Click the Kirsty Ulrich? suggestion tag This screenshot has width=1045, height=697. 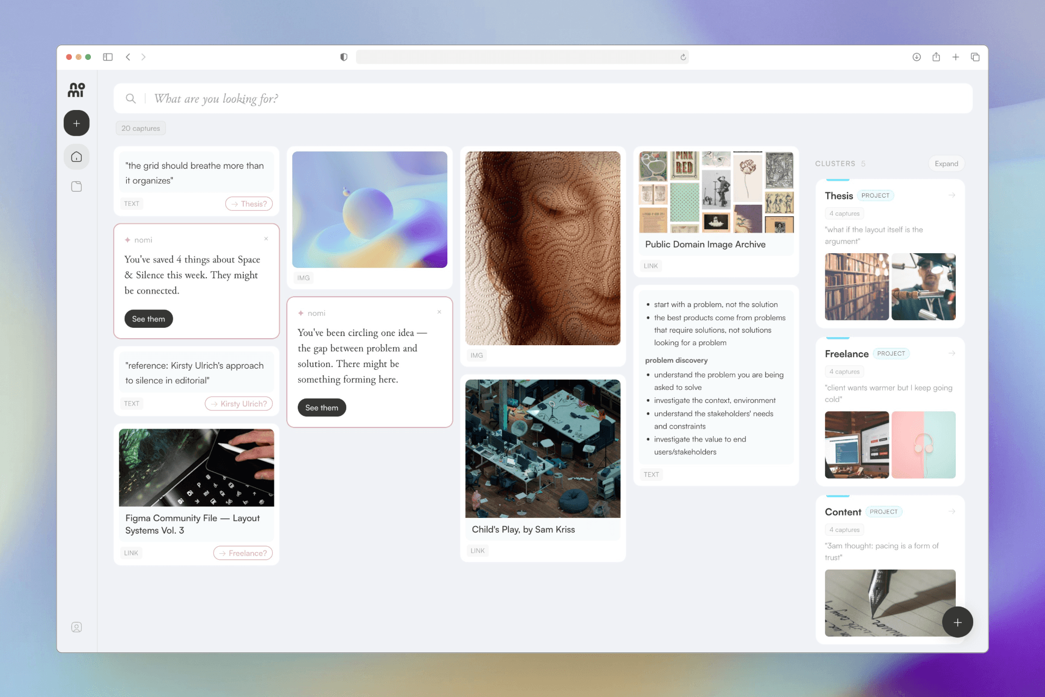tap(238, 404)
